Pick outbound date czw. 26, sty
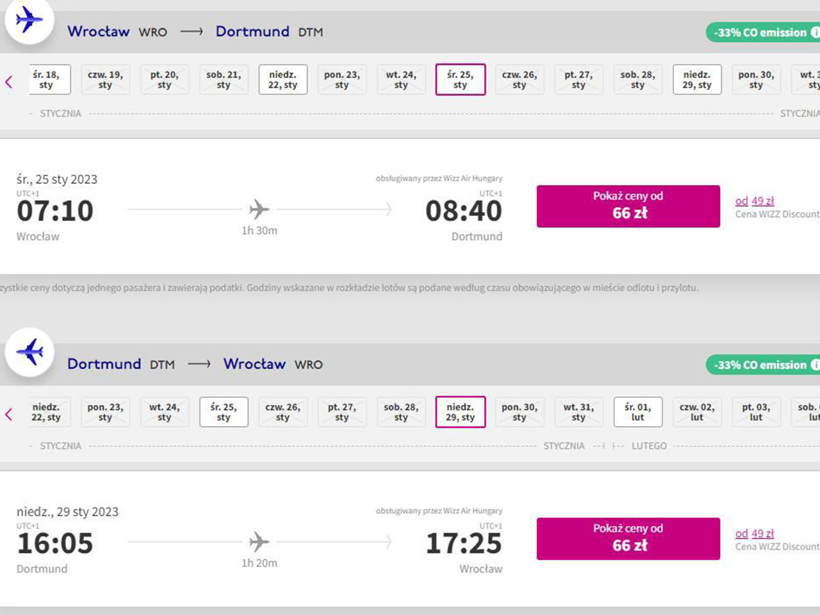820x615 pixels. [x=519, y=79]
